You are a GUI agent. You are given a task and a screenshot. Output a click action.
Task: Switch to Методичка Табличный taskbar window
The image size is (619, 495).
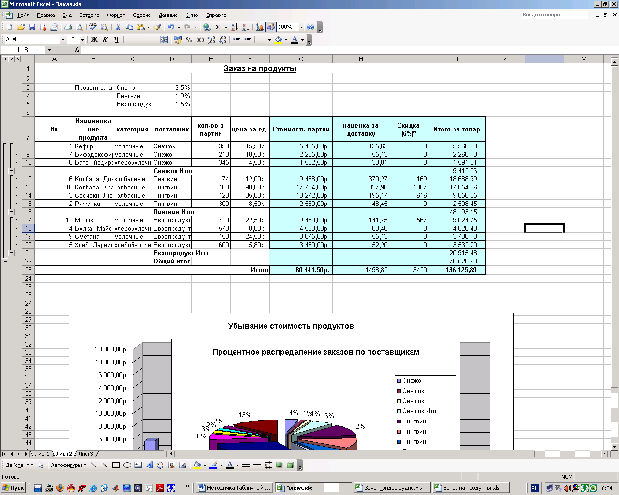tap(235, 488)
